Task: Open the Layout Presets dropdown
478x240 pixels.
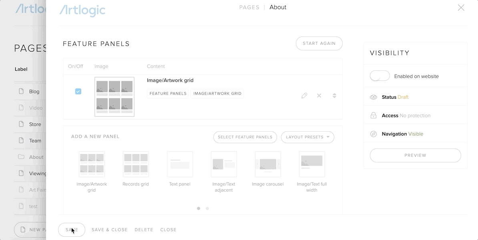Action: [307, 137]
